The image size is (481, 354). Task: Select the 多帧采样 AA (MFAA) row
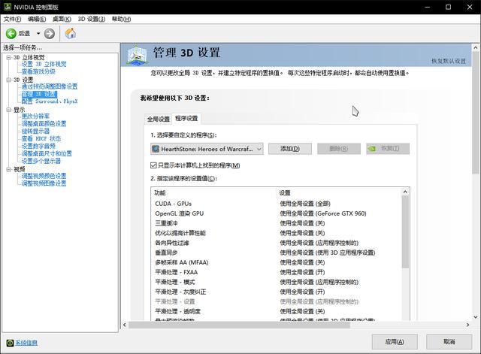pyautogui.click(x=276, y=262)
